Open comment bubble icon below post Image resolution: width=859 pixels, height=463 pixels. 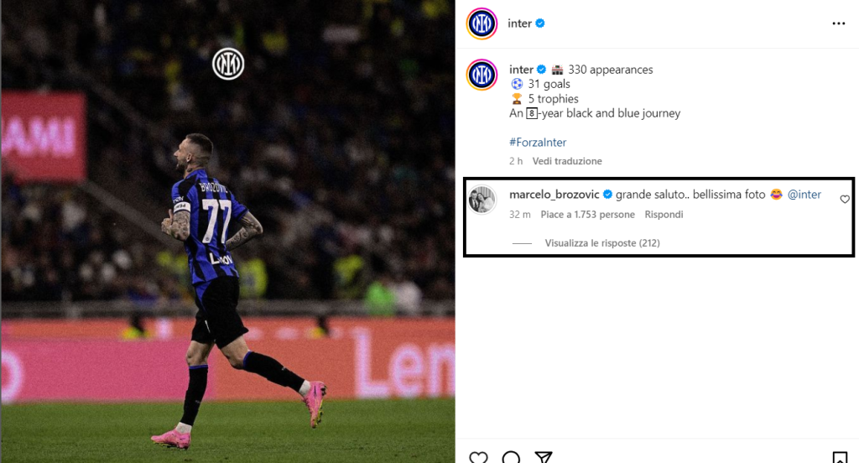(x=511, y=457)
